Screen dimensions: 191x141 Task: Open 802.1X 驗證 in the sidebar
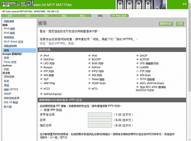(11, 102)
